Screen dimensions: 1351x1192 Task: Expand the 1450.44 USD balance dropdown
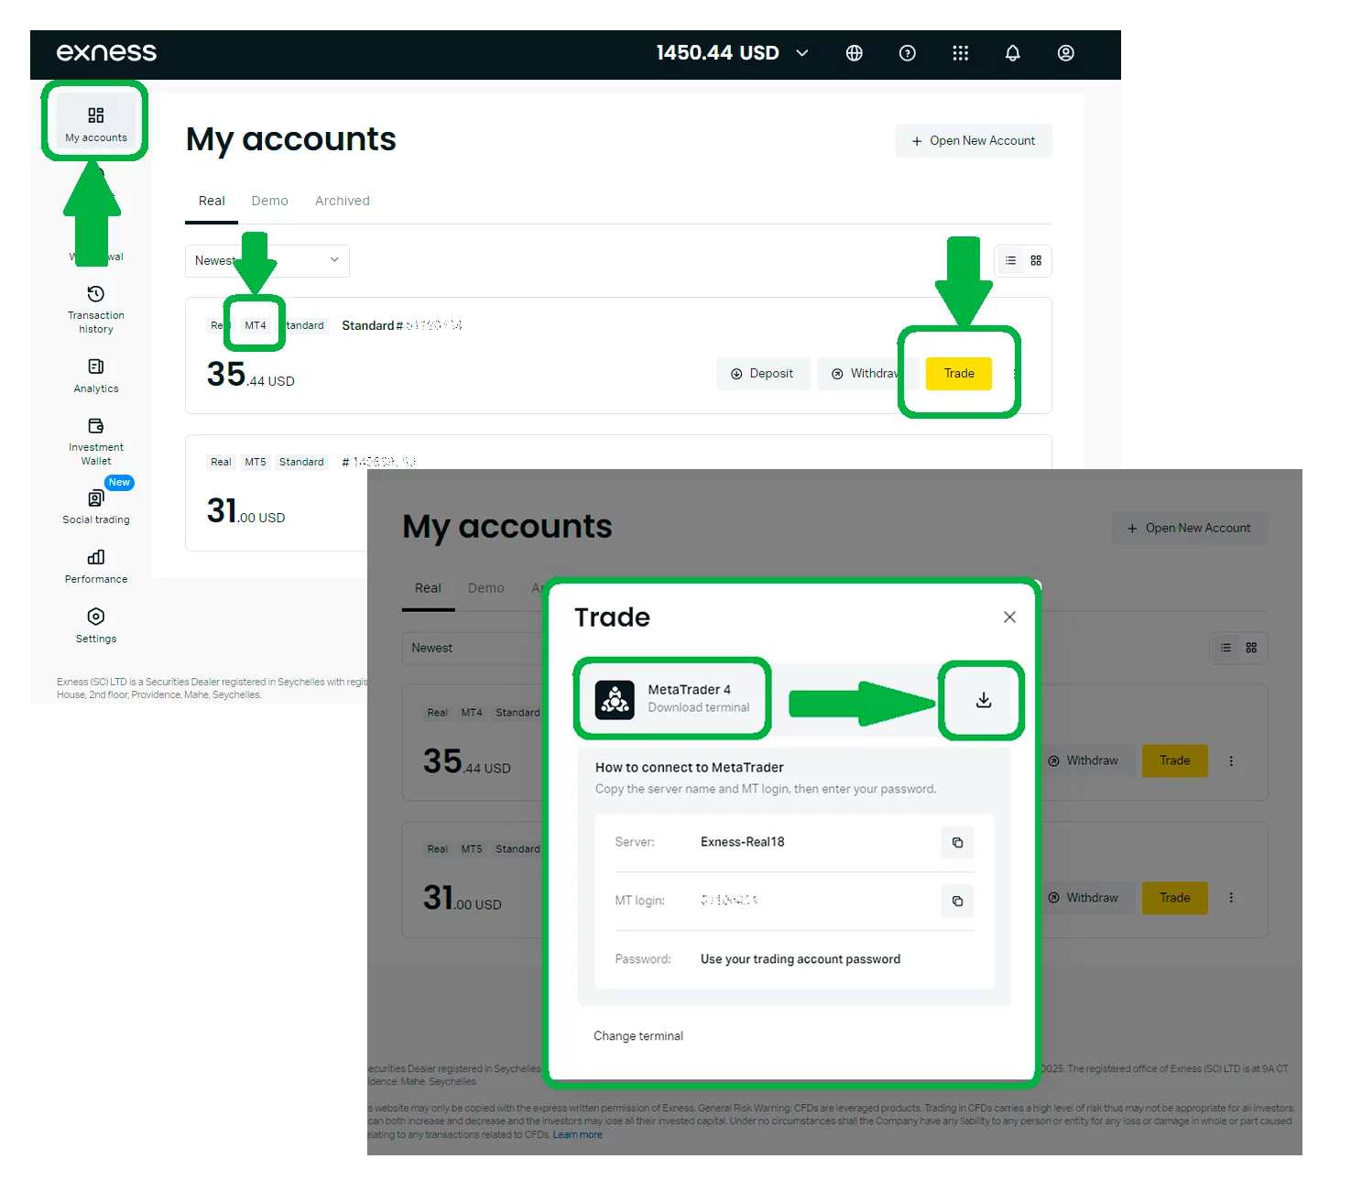[802, 53]
